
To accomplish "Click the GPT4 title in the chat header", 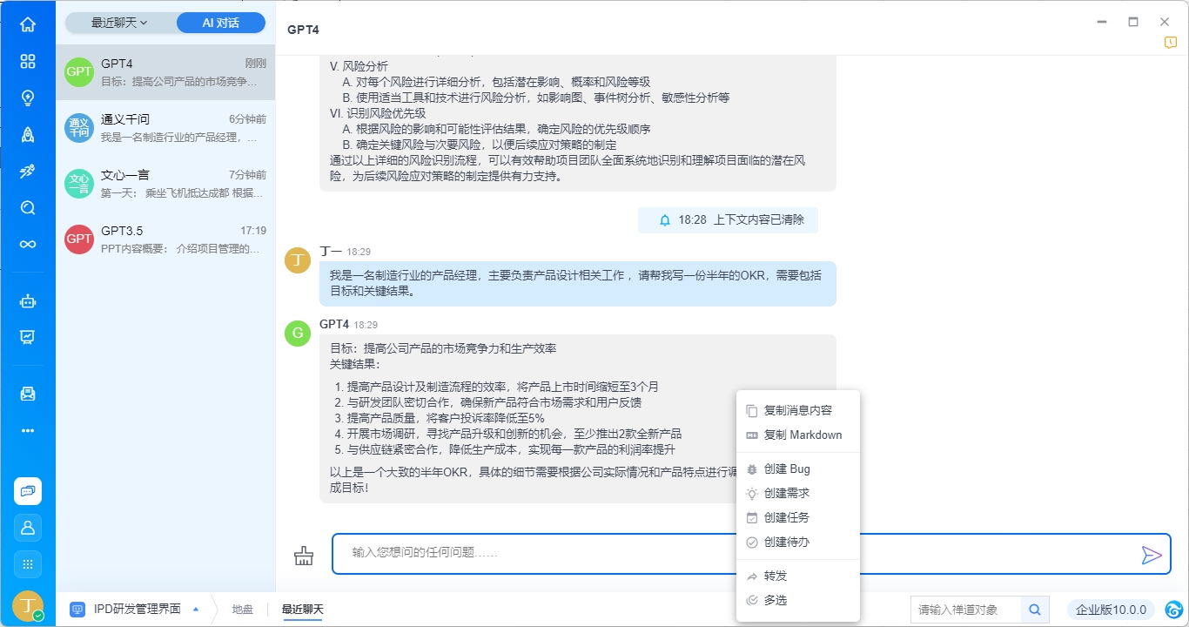I will pos(303,30).
